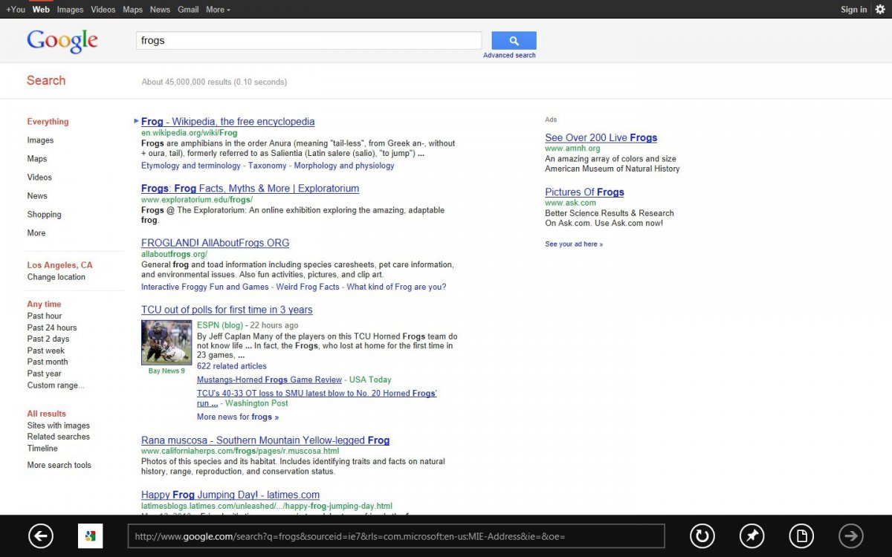Open the More dropdown in top bar

pos(218,10)
